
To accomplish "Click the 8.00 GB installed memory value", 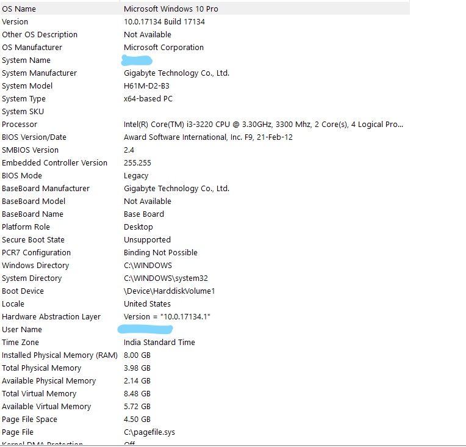I will pos(137,354).
